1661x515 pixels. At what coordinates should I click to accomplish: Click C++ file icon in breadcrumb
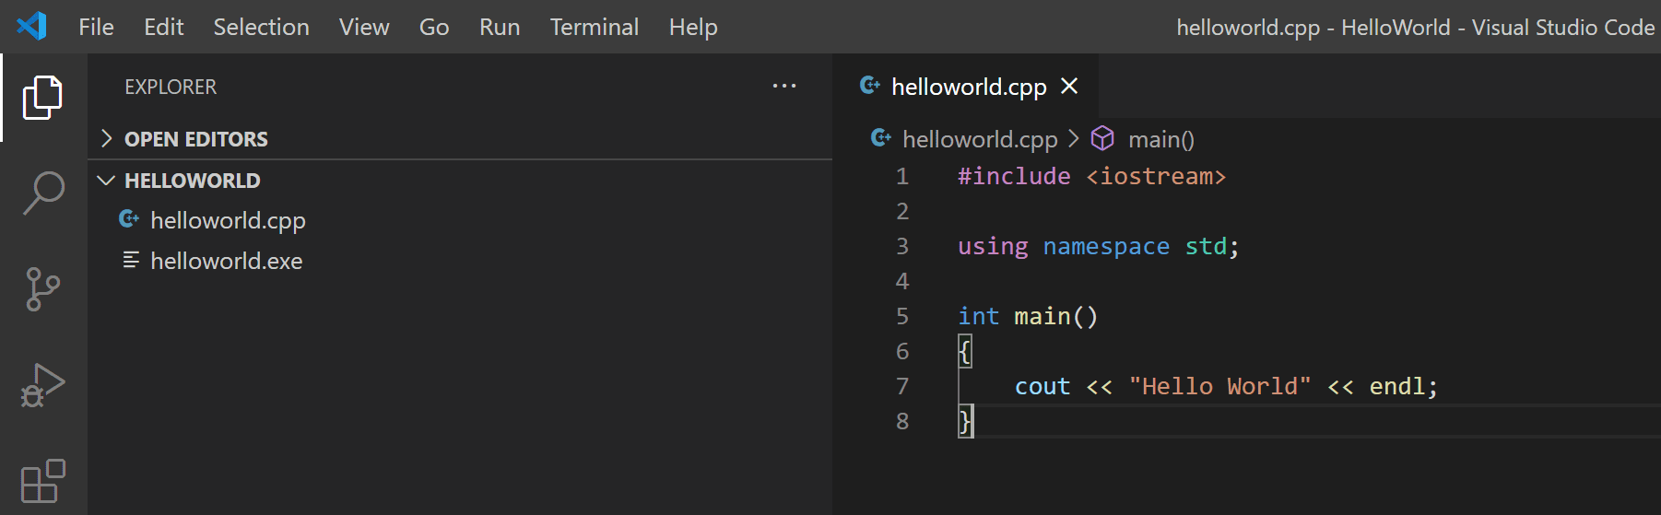(x=881, y=138)
